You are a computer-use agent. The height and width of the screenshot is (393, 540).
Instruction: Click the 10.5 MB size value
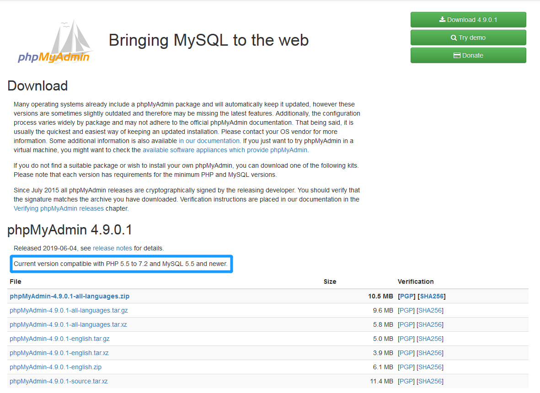(x=380, y=296)
